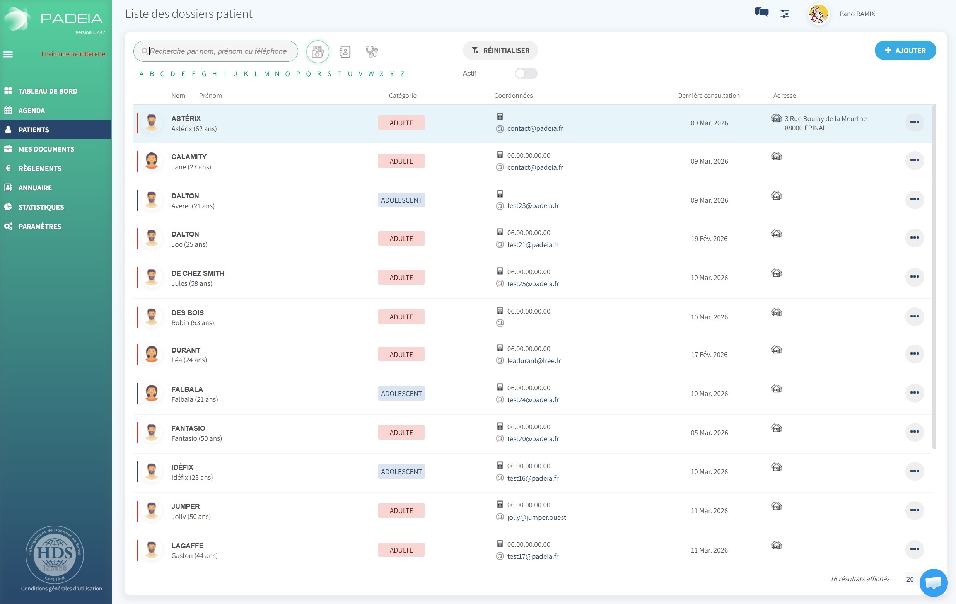Screen dimensions: 956x604
Task: Click the stethoscope filter icon
Action: coord(372,51)
